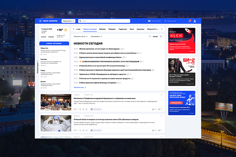This screenshot has width=236, height=157.
Task: Increase font size with the plus button
Action: [x=161, y=37]
